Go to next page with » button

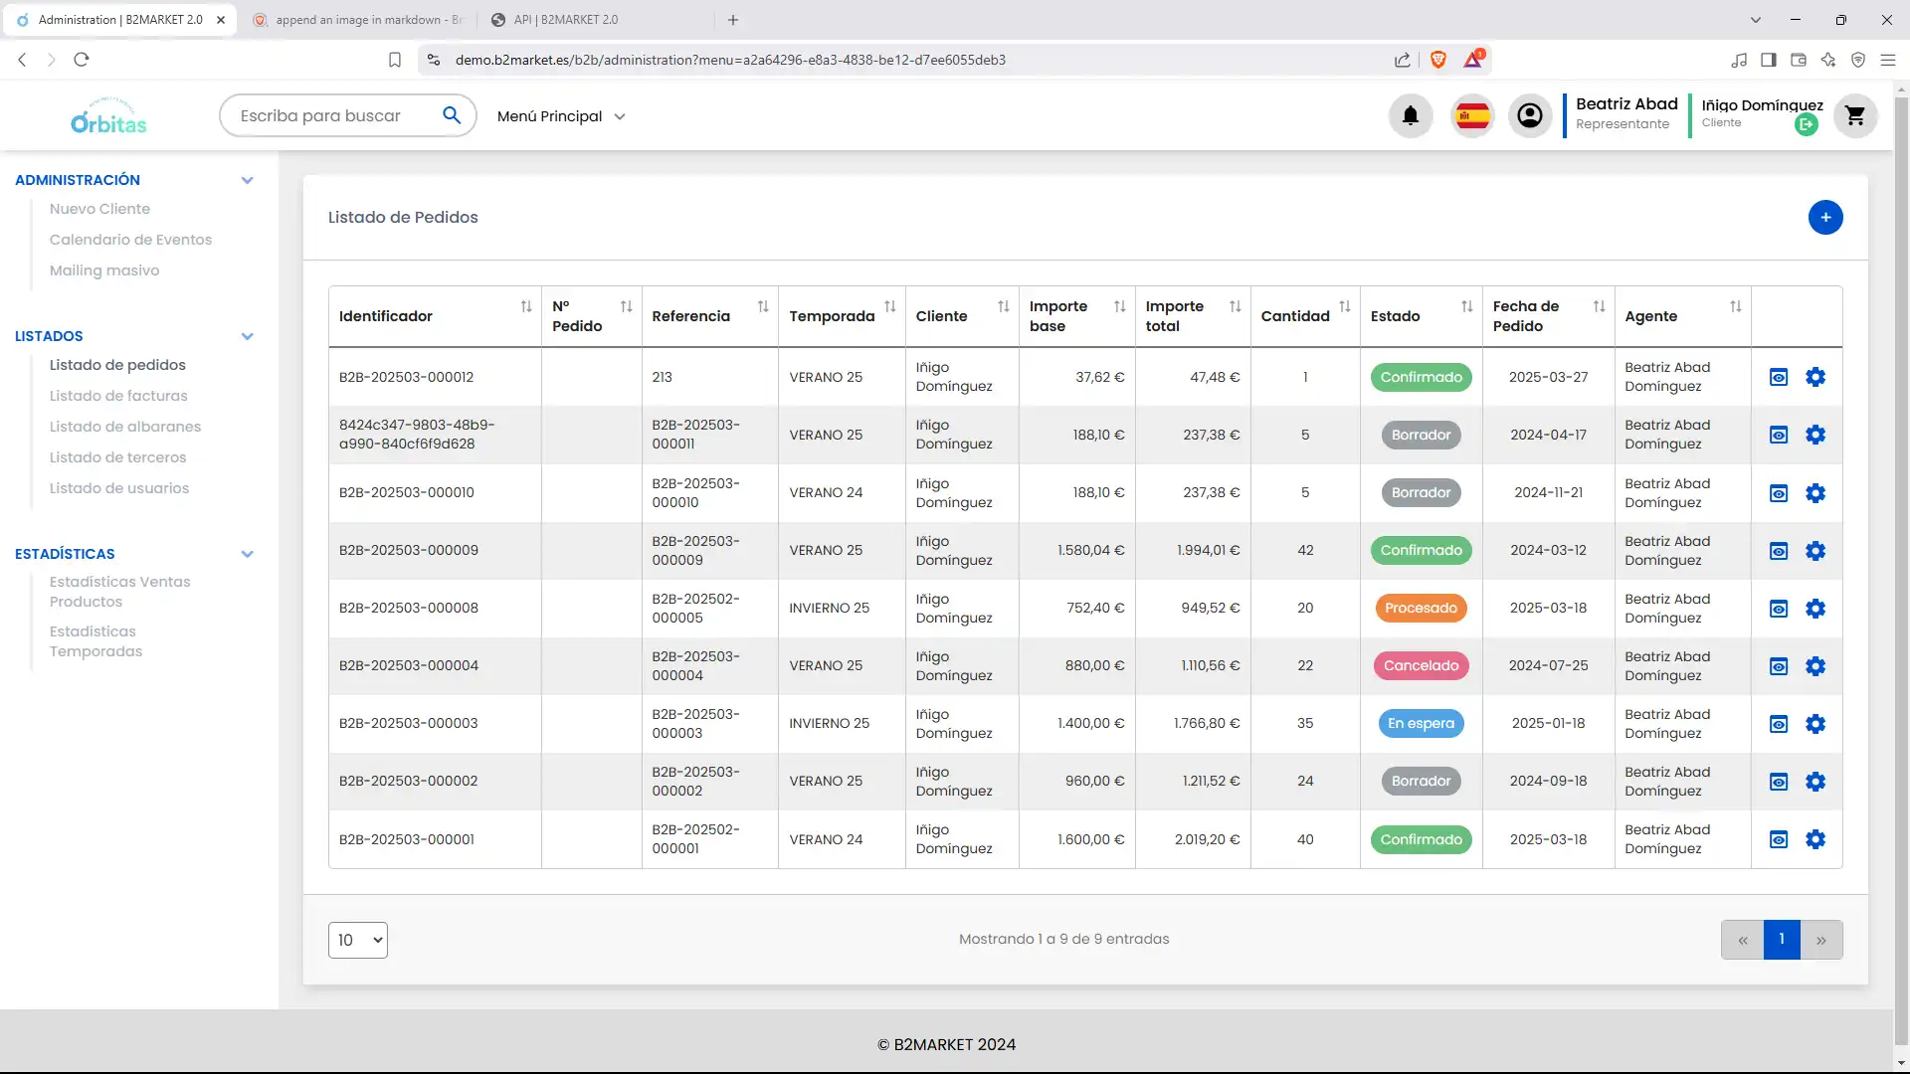(x=1820, y=940)
